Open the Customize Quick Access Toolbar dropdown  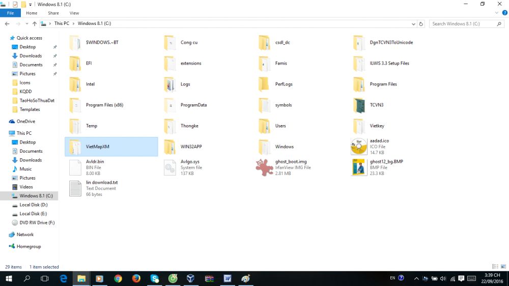[31, 4]
